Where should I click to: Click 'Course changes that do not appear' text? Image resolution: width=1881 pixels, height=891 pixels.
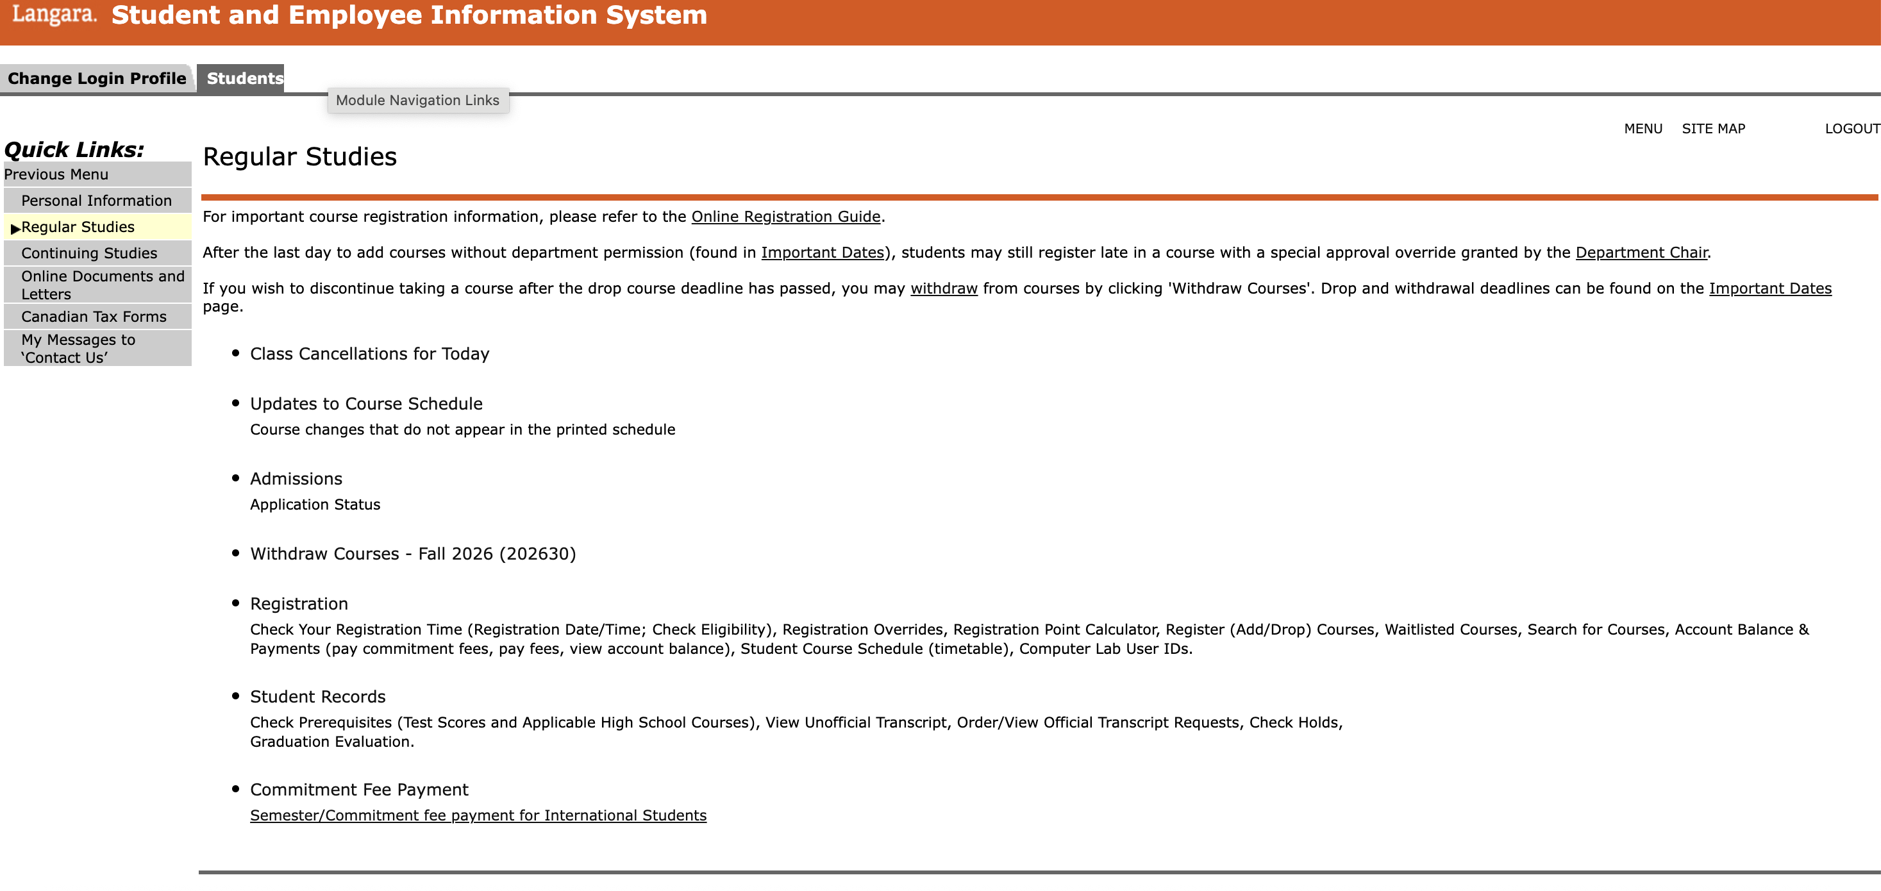(462, 429)
